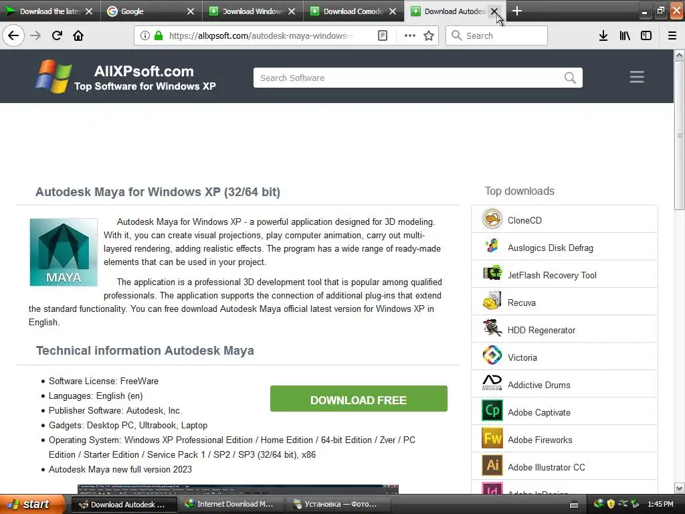This screenshot has width=685, height=514.
Task: Click the Adobe Captivate Cp icon
Action: [x=492, y=411]
